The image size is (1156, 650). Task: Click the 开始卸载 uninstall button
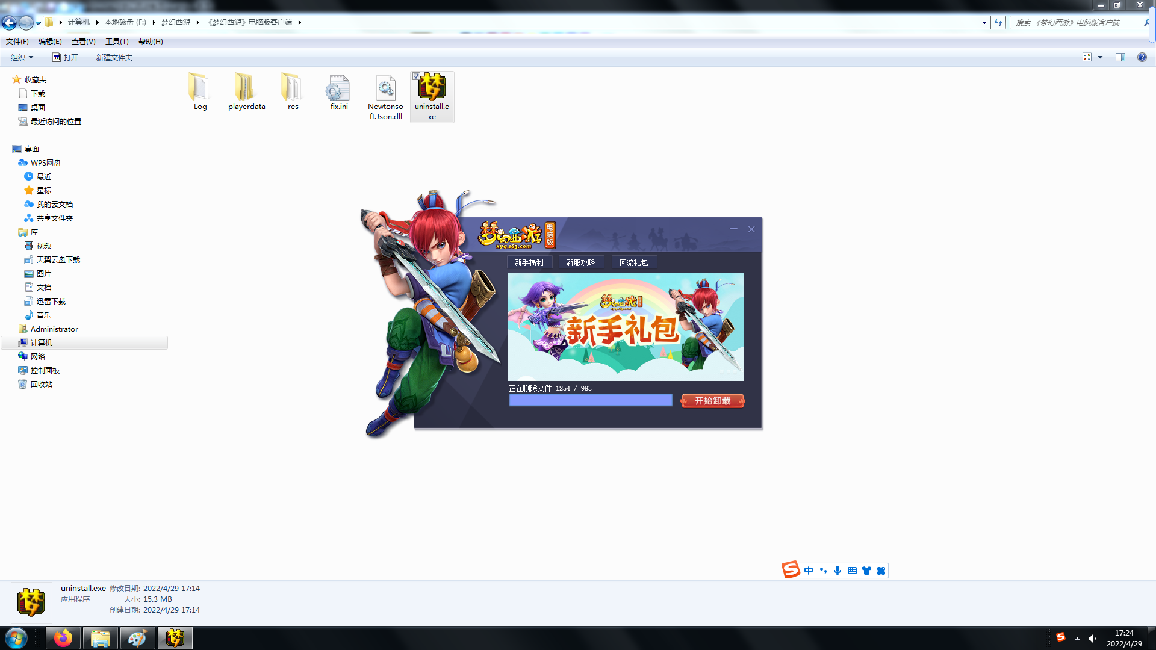point(713,401)
